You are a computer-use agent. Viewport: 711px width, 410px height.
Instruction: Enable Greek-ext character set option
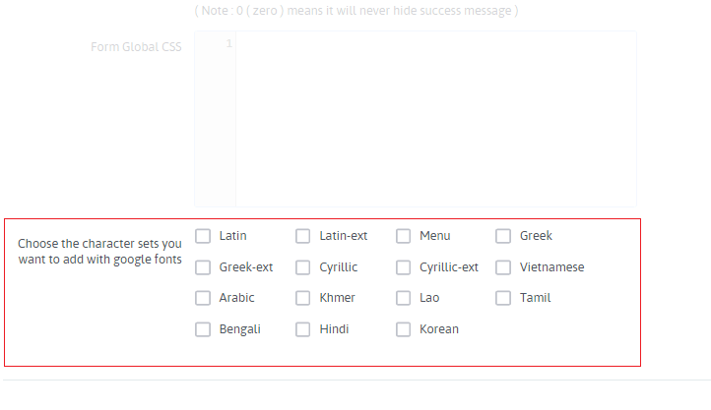coord(203,267)
